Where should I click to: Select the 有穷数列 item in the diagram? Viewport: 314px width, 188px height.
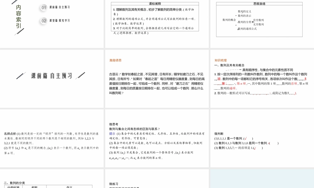(259, 19)
